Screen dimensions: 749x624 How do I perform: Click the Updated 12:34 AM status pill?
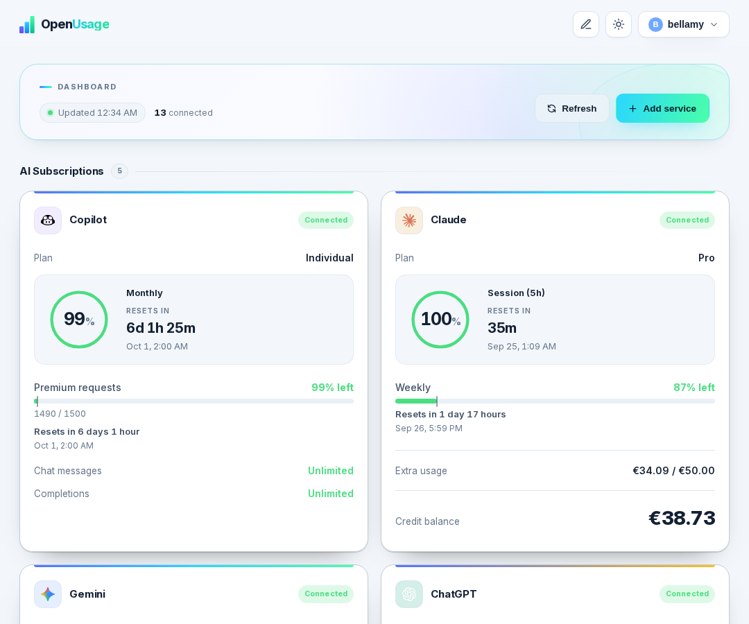(x=93, y=113)
